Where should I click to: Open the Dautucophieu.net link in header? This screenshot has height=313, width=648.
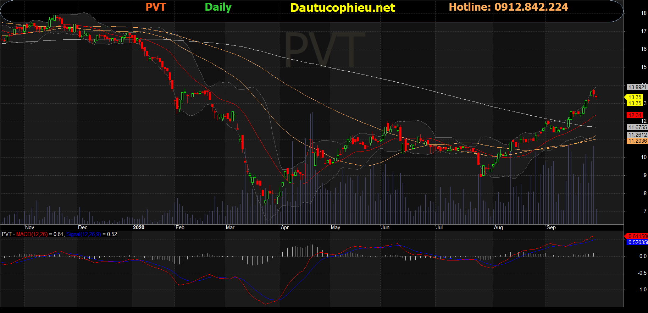pyautogui.click(x=342, y=7)
